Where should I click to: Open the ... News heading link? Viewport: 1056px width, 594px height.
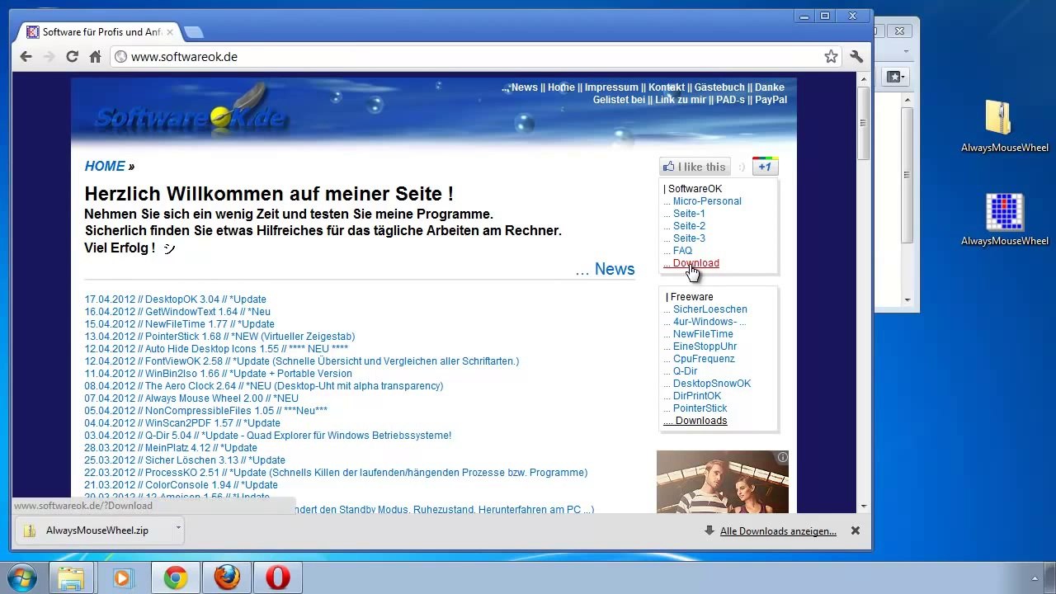(605, 269)
